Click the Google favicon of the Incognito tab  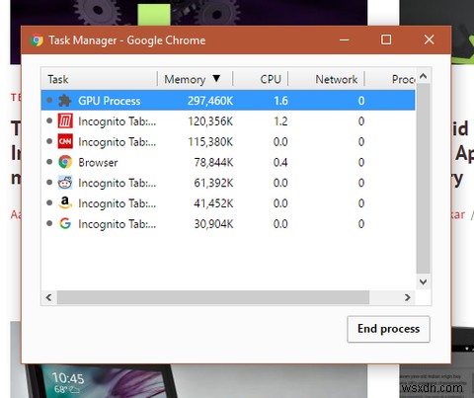coord(65,223)
